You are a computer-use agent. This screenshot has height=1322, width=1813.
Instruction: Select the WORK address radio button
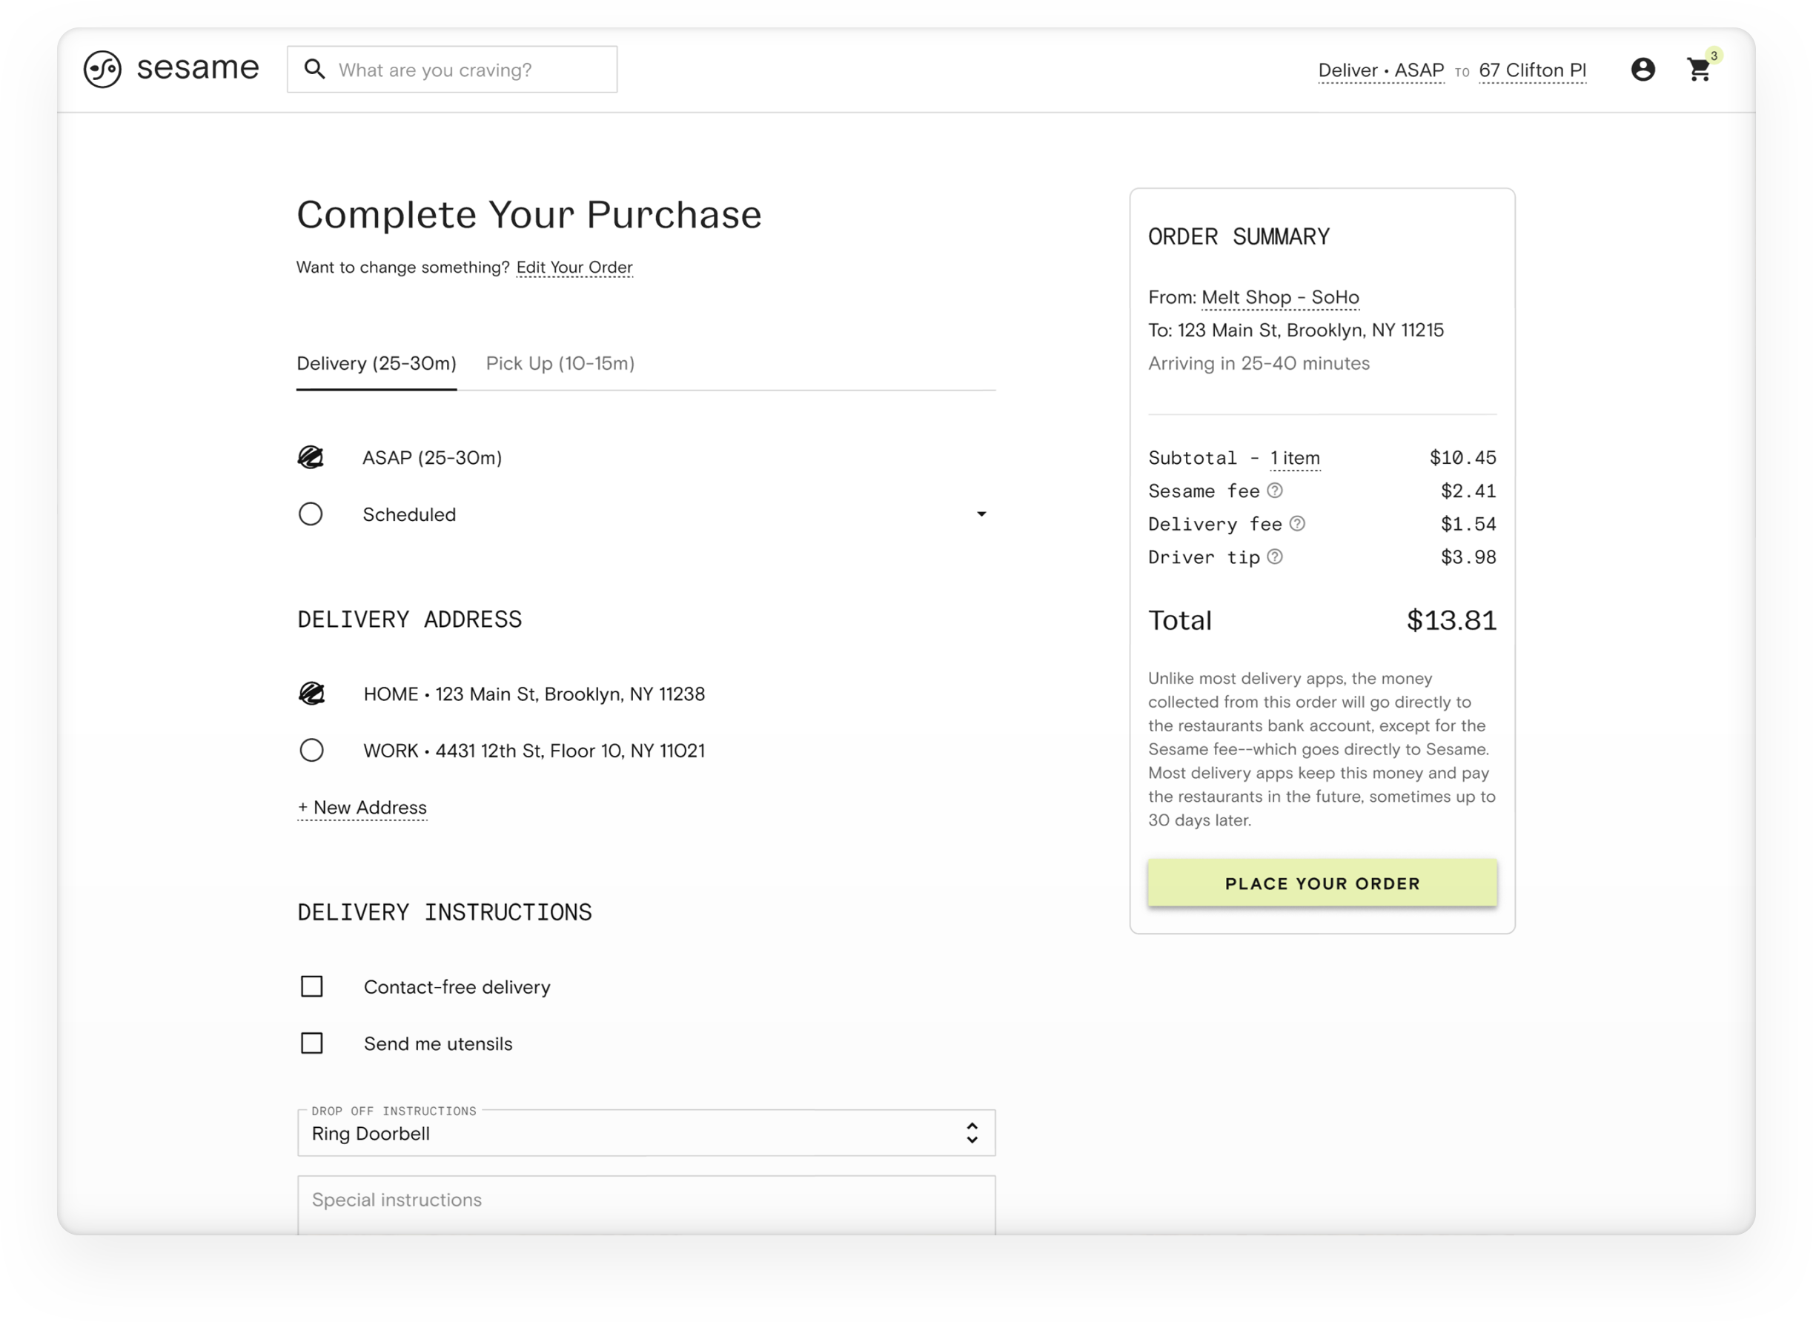pyautogui.click(x=311, y=751)
